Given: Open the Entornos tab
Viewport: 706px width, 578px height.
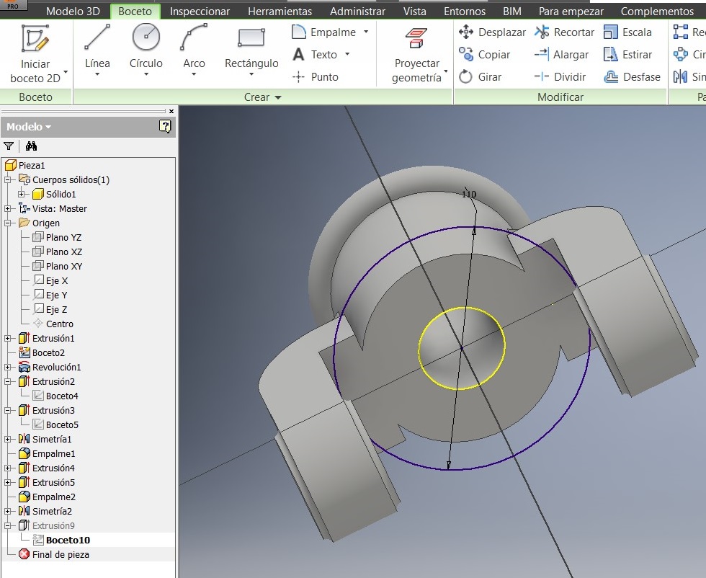Looking at the screenshot, I should (x=465, y=12).
